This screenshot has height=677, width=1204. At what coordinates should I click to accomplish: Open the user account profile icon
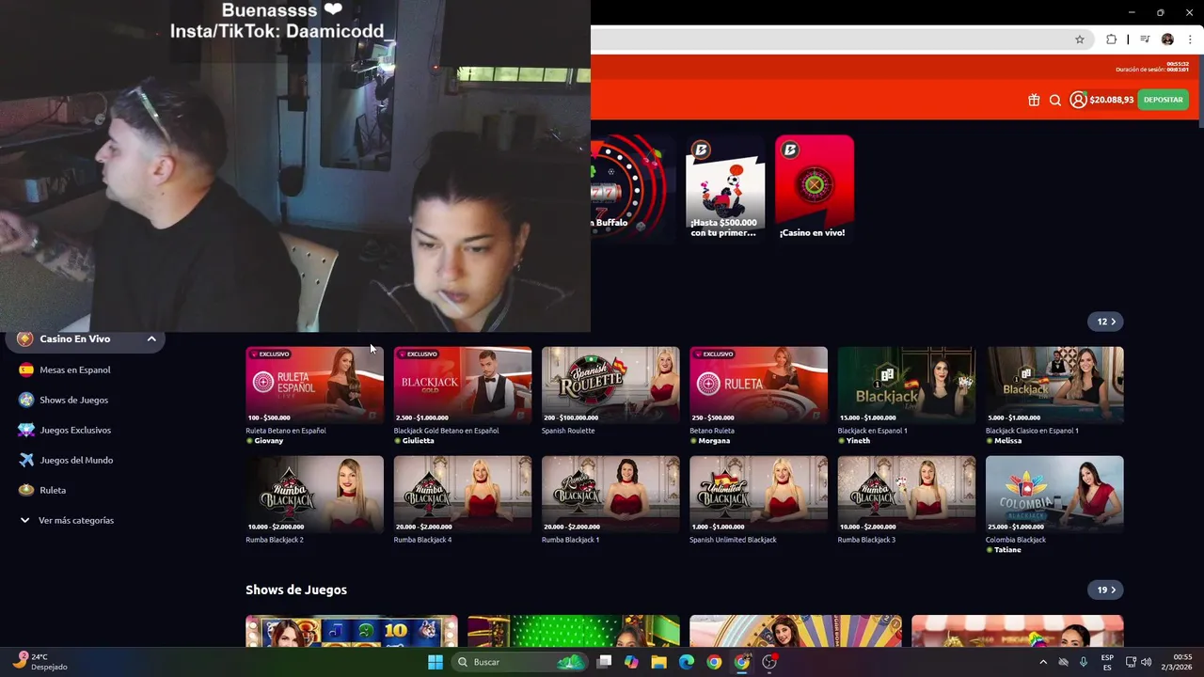point(1078,100)
